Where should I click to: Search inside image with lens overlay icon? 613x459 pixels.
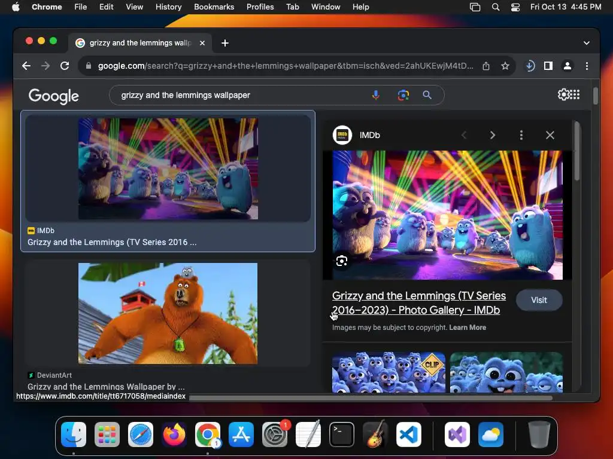(x=342, y=261)
